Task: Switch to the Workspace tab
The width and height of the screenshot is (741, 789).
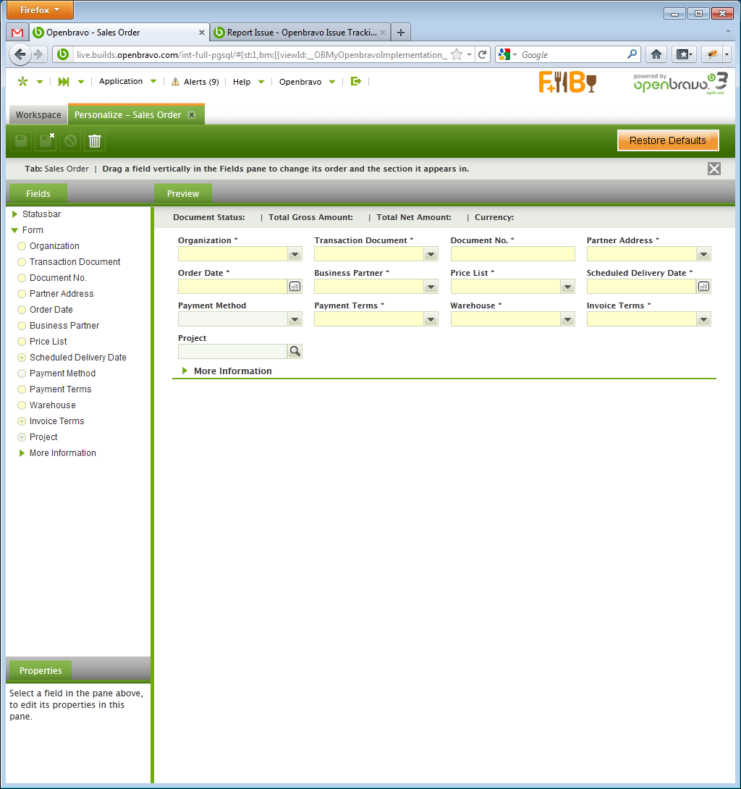Action: pyautogui.click(x=38, y=115)
